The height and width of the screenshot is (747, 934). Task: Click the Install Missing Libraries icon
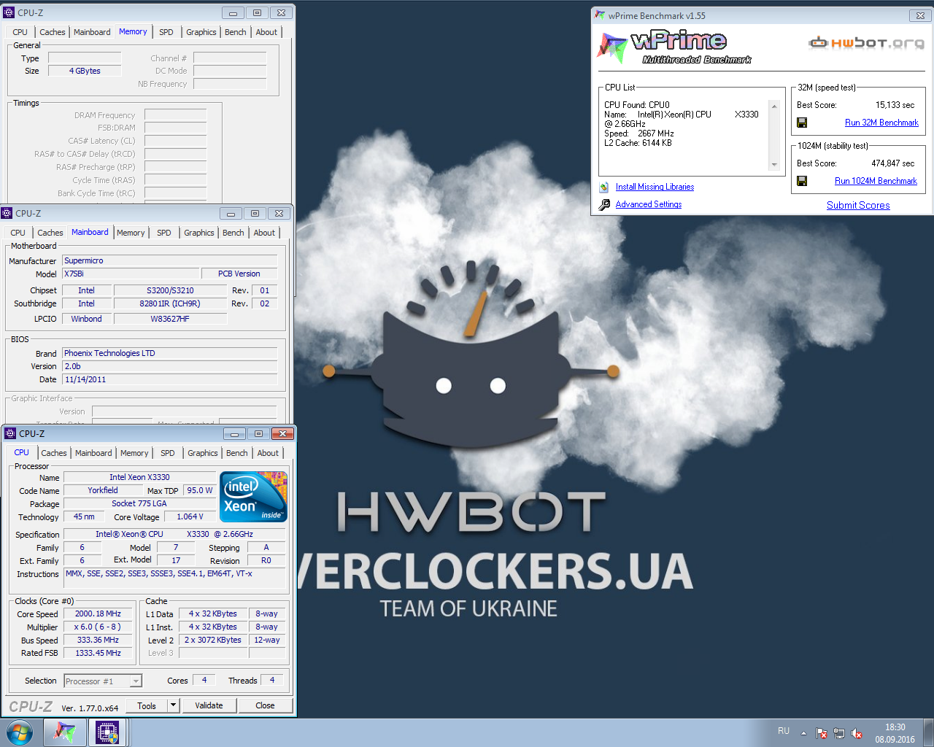coord(604,187)
